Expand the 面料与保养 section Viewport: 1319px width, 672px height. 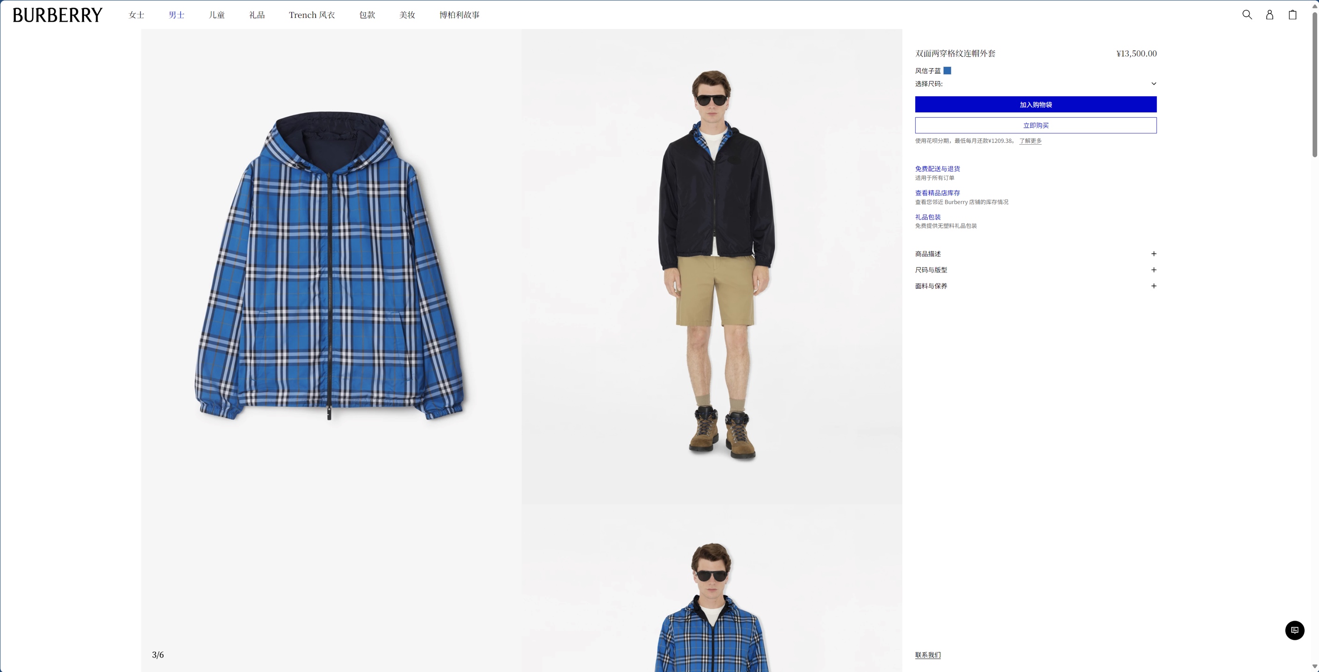pyautogui.click(x=1035, y=286)
